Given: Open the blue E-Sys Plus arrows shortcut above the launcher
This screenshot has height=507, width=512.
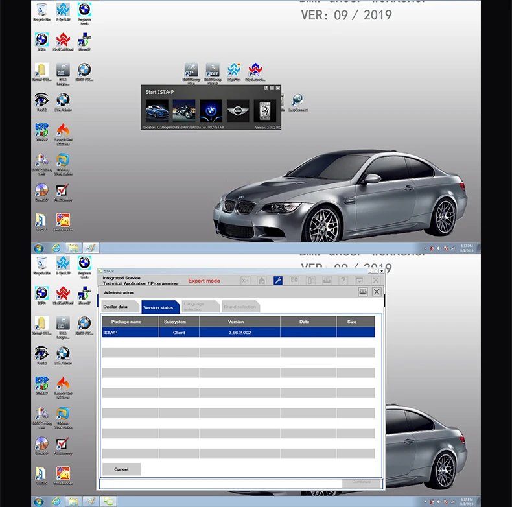Looking at the screenshot, I should (x=234, y=72).
